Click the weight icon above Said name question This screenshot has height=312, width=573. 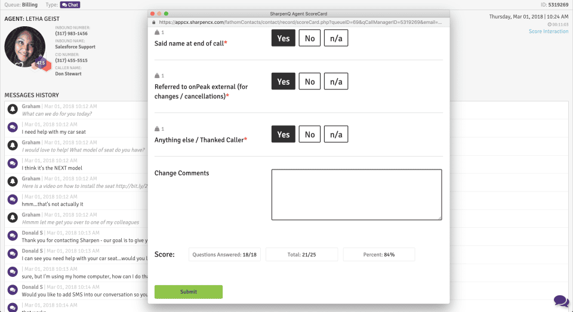(157, 32)
